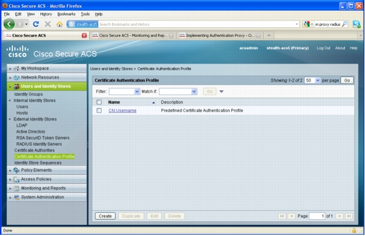
Task: Click the Skype toolbar icon
Action: click(x=356, y=24)
